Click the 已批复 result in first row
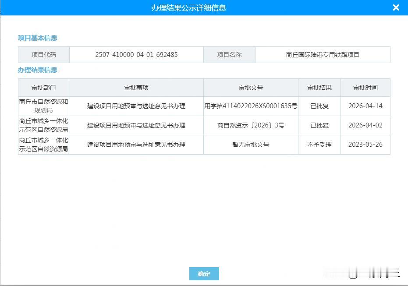This screenshot has height=286, width=408. pyautogui.click(x=319, y=106)
